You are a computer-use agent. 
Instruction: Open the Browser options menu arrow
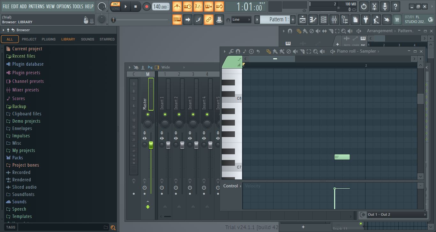point(3,30)
